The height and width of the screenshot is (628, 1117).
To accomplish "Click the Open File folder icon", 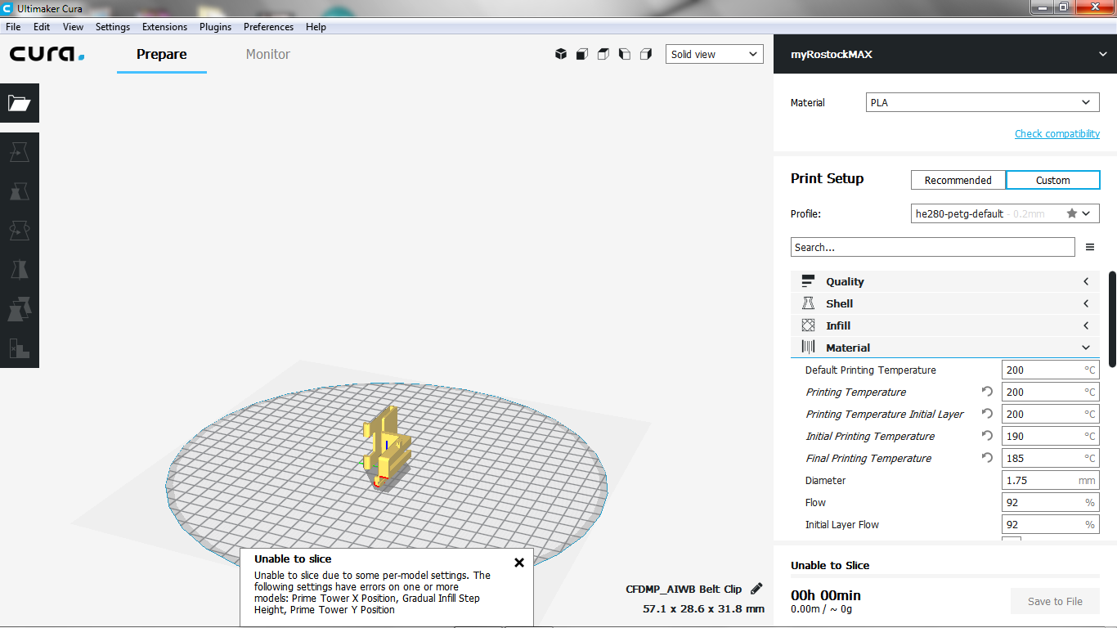I will pos(19,103).
